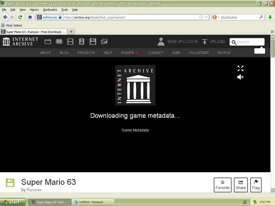Screen dimensions: 275x206
Task: Click the 8:57 PM taskbar clock
Action: coord(265,202)
